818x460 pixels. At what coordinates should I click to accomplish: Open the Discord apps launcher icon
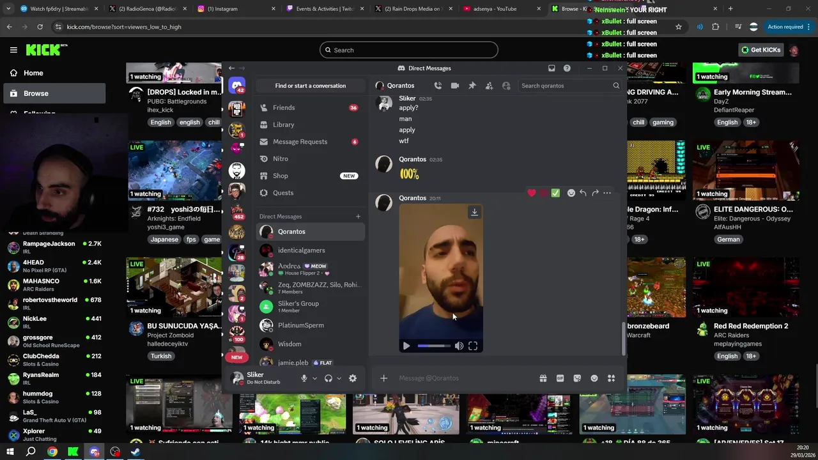coord(612,378)
